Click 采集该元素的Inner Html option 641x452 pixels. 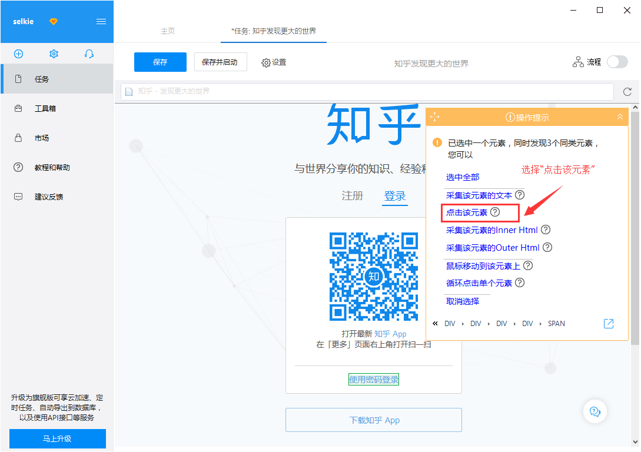coord(492,230)
